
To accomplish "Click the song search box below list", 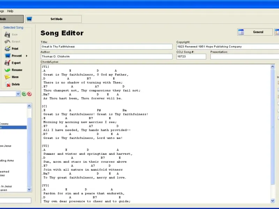I will (15, 201).
